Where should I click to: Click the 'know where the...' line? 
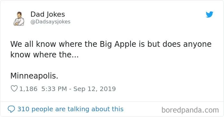point(44,54)
